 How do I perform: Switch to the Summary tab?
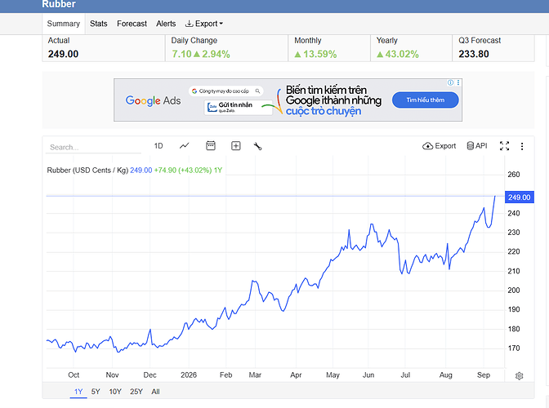pos(64,24)
